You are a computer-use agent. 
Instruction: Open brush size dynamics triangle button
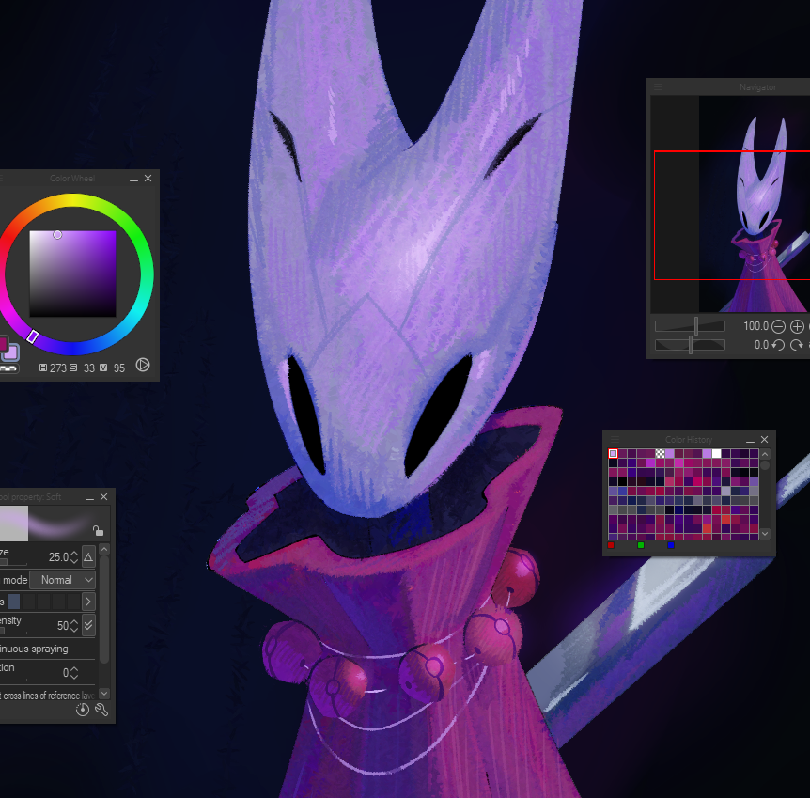pyautogui.click(x=88, y=556)
